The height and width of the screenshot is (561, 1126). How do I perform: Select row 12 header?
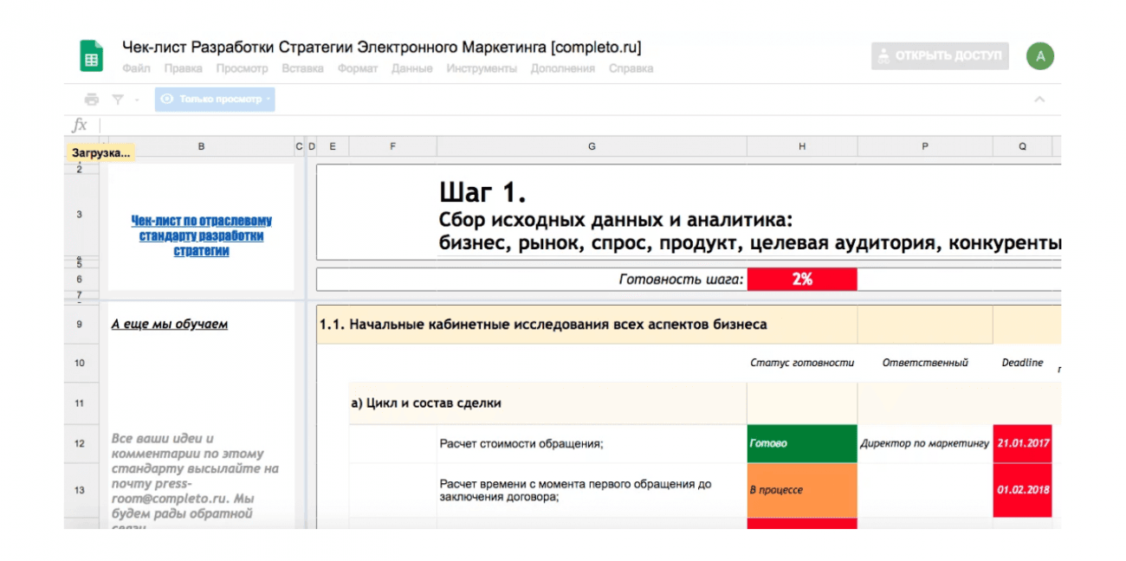pos(80,443)
